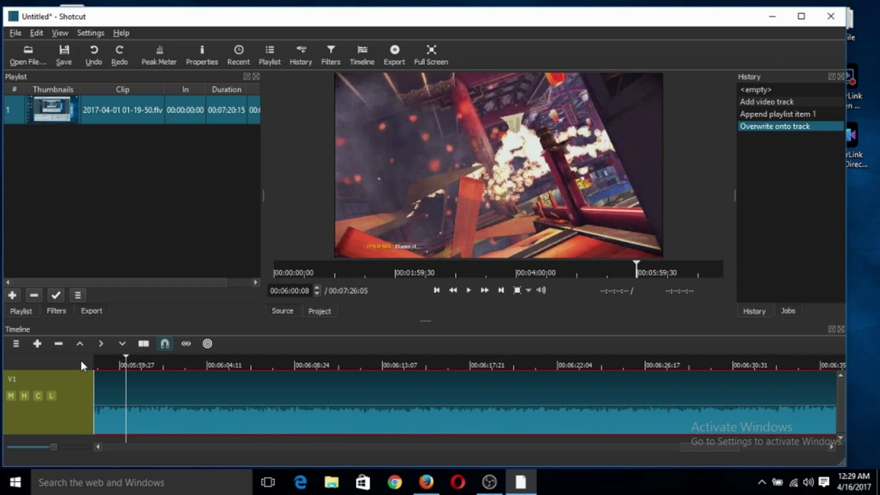Play the video
This screenshot has height=495, width=880.
coord(469,290)
